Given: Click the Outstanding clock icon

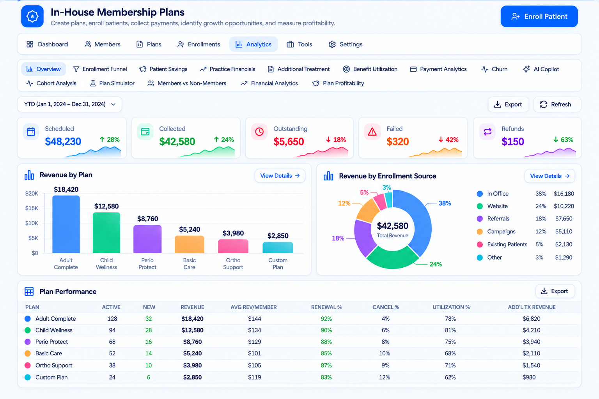Looking at the screenshot, I should pyautogui.click(x=259, y=132).
